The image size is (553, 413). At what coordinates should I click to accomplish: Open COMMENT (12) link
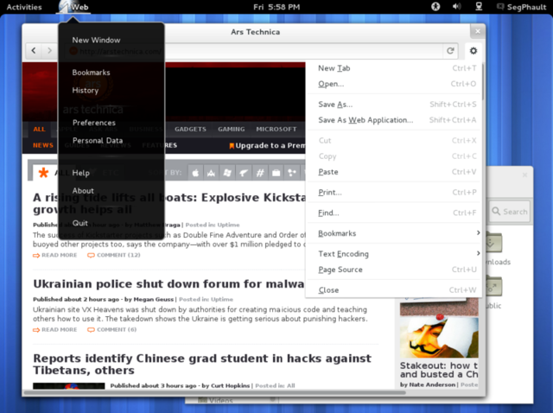pyautogui.click(x=114, y=255)
